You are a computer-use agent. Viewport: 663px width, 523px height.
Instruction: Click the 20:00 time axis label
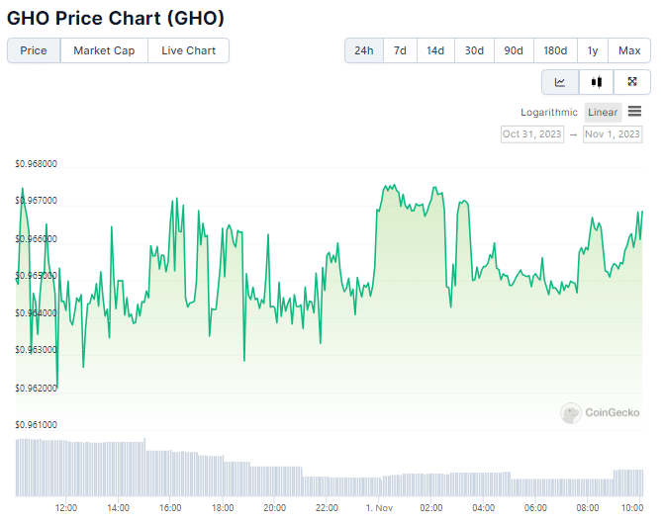275,508
